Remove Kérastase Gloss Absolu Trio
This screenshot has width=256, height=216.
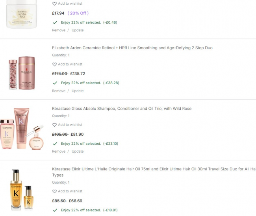(59, 151)
